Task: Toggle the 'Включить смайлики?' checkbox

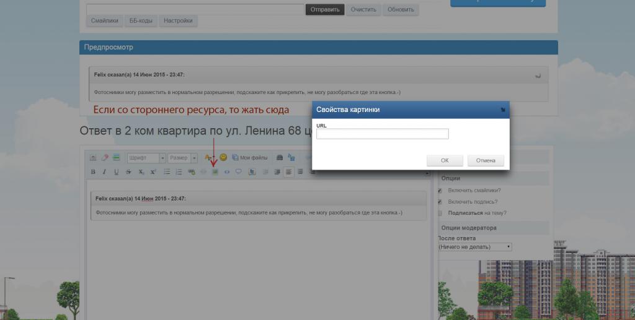Action: click(440, 191)
